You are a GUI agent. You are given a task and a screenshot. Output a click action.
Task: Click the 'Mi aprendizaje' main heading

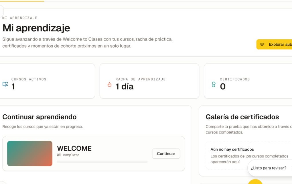point(36,28)
